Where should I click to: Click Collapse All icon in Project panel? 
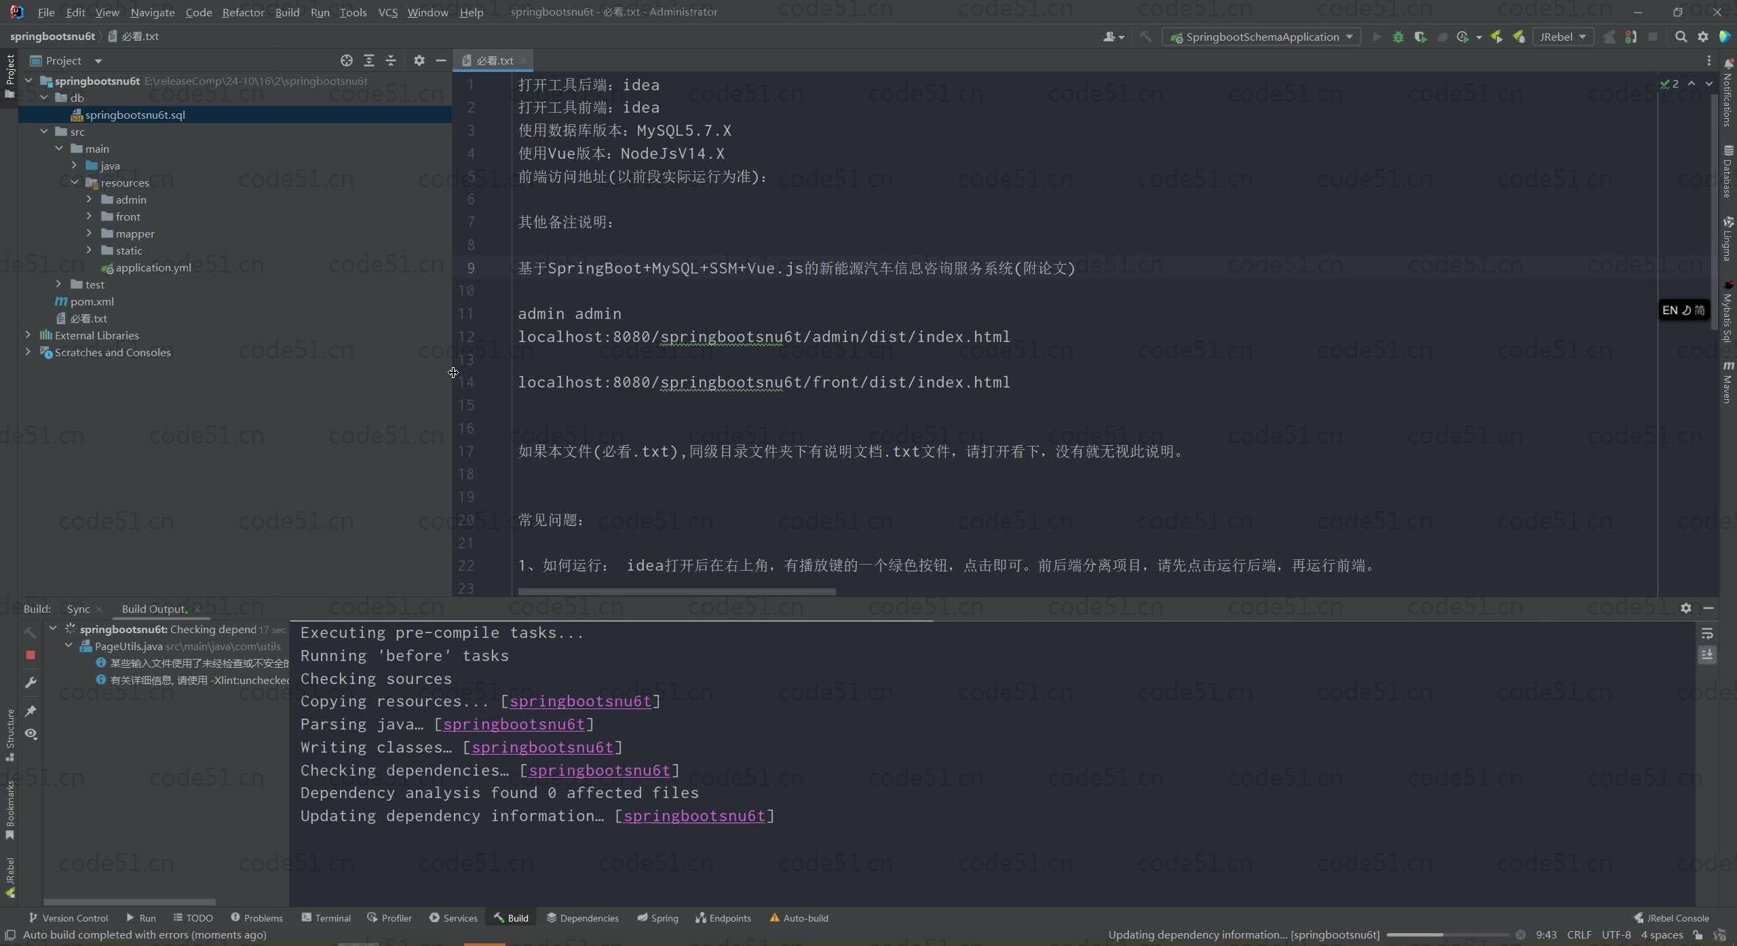pos(391,60)
